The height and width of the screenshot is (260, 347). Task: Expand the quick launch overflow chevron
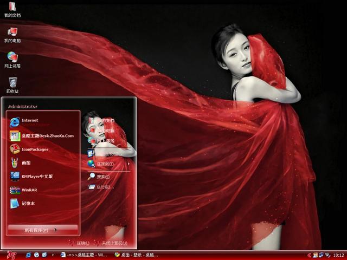[53, 255]
